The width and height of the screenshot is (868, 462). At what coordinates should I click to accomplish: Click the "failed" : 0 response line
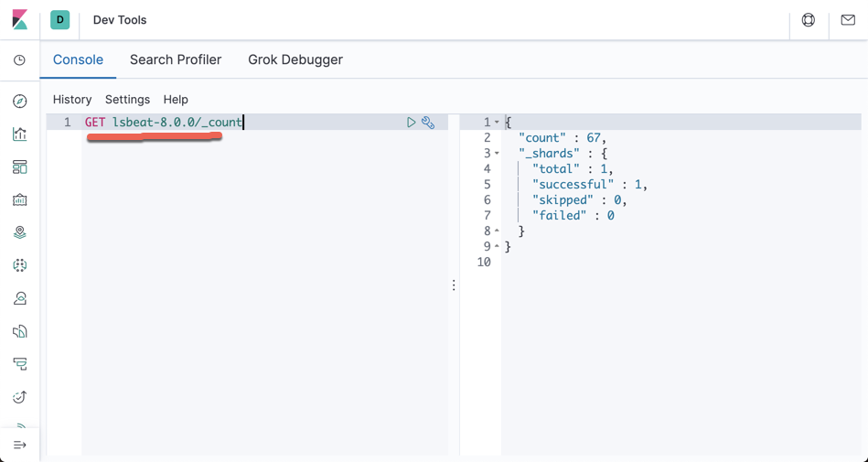[573, 216]
